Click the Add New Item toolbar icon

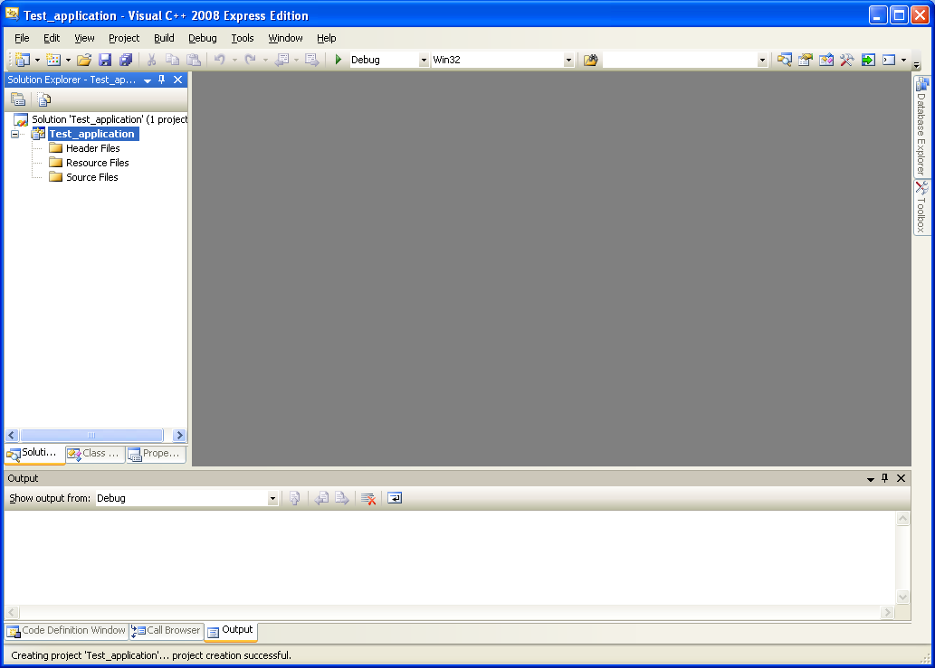(53, 60)
